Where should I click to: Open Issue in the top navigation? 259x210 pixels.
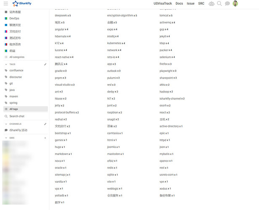[x=190, y=3]
